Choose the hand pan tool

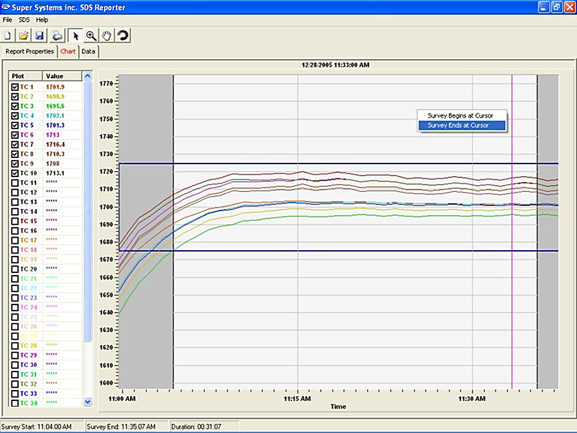click(107, 36)
